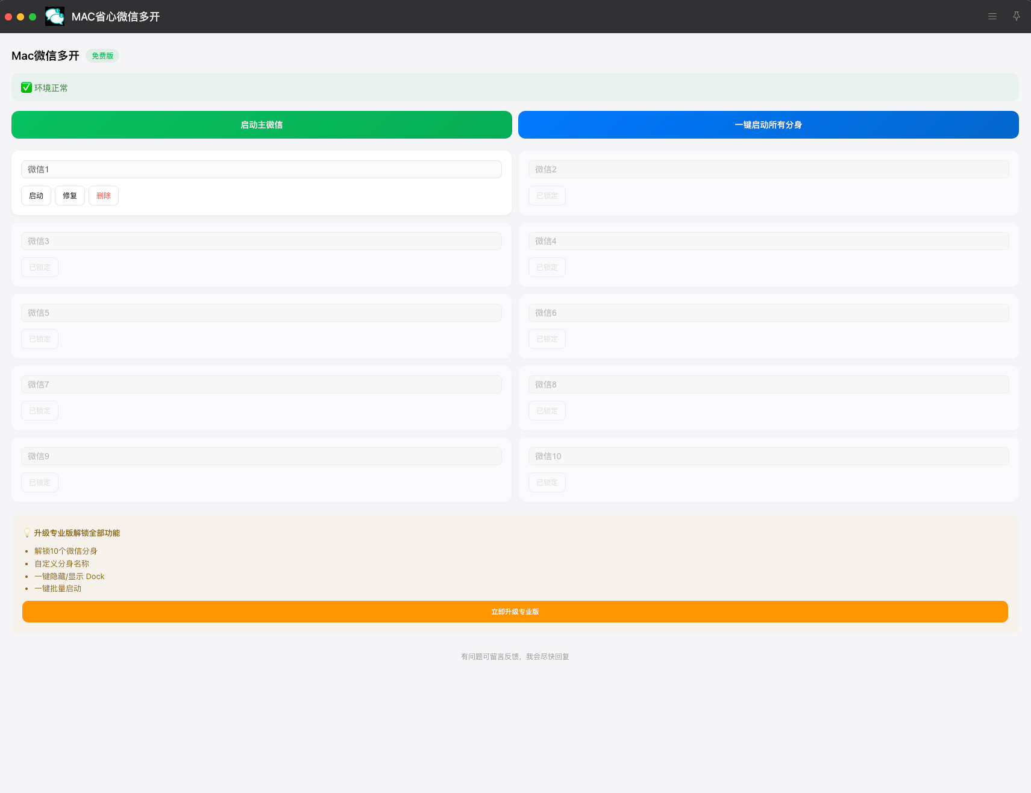
Task: Click the lightbulb upgrade tip icon
Action: [x=27, y=533]
